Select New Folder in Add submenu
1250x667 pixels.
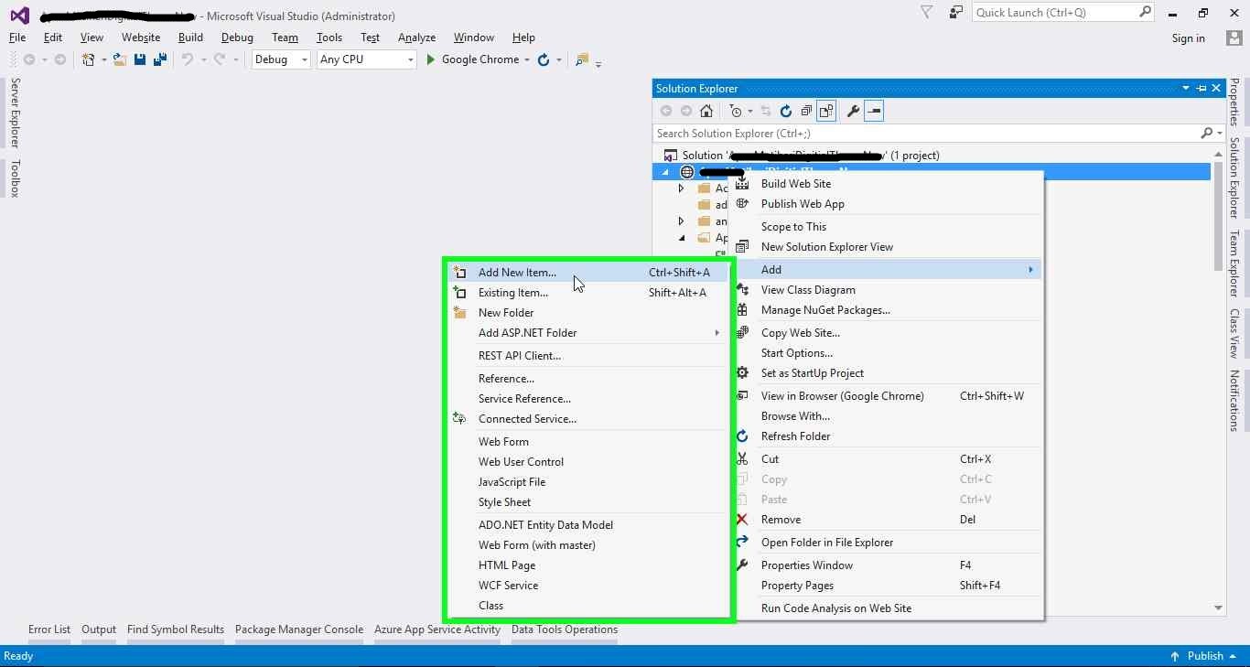588,313
